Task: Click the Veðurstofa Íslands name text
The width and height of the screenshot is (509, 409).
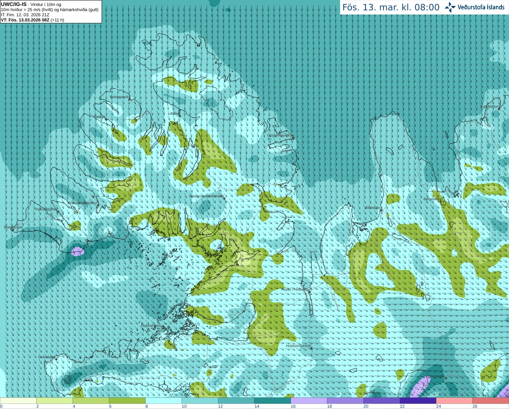Action: (481, 7)
